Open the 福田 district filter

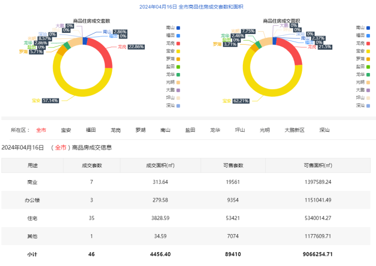[x=91, y=130]
